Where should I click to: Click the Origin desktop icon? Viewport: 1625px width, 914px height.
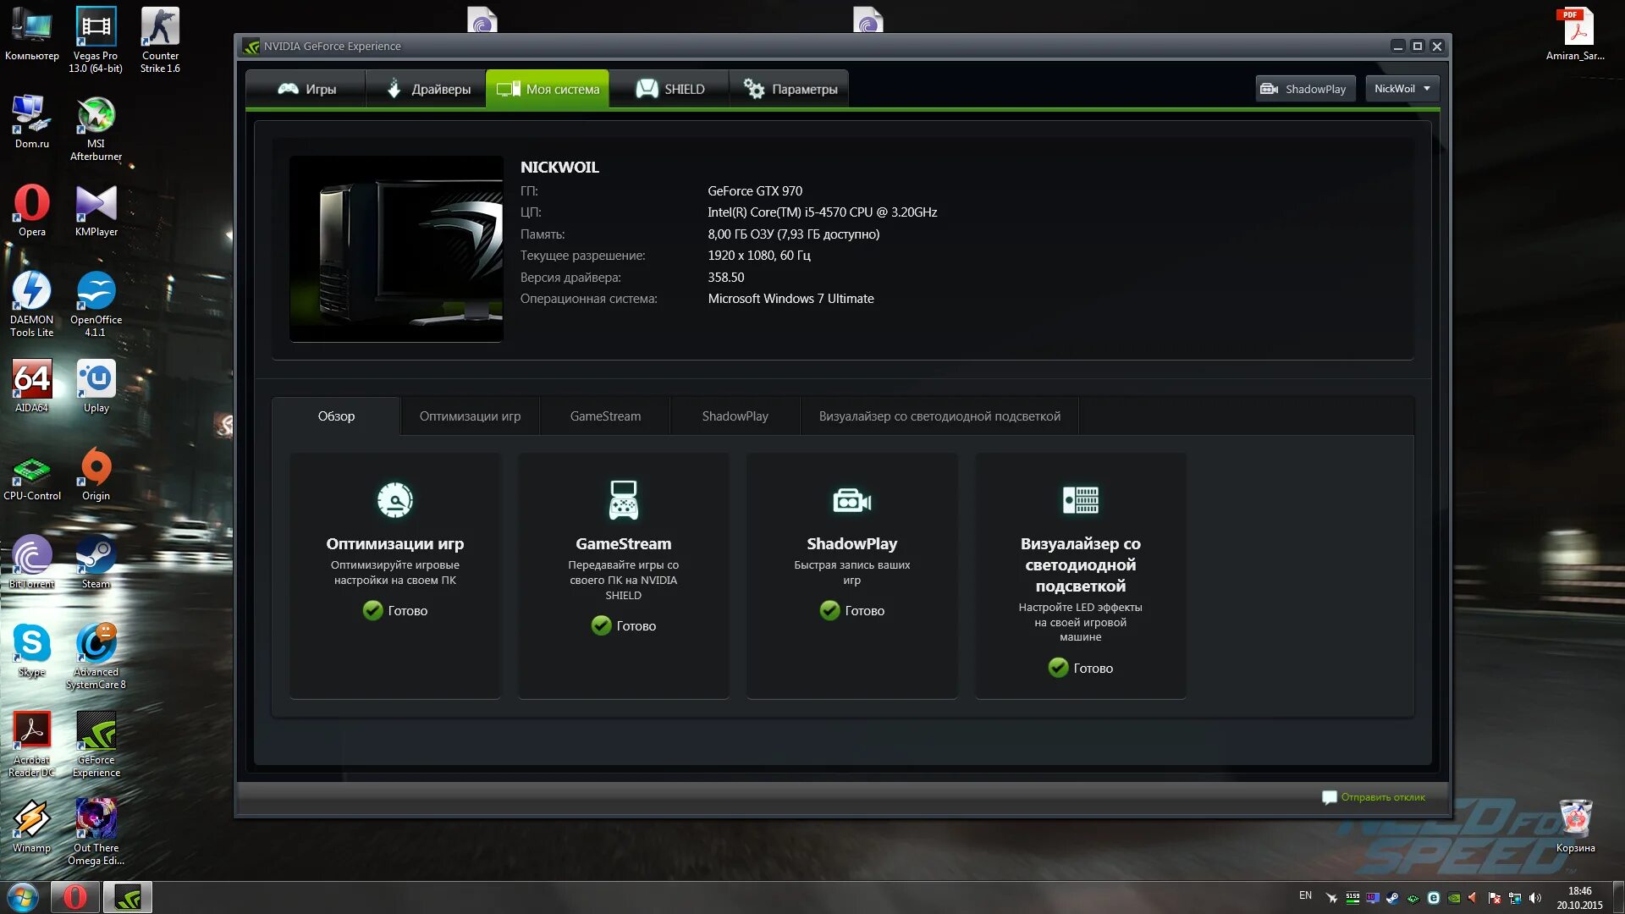click(x=96, y=474)
